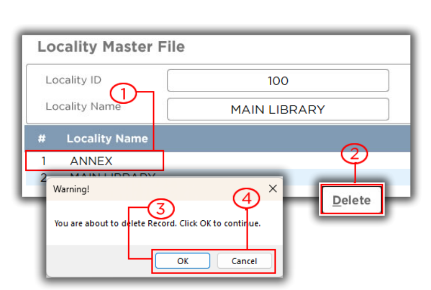431x290 pixels.
Task: Click the red callout circle numbered 2
Action: click(x=355, y=154)
